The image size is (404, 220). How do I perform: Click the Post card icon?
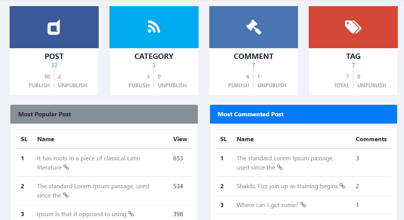[54, 28]
